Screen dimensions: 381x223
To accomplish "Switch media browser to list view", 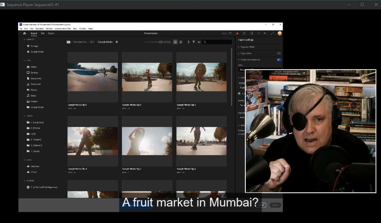I will [x=181, y=42].
